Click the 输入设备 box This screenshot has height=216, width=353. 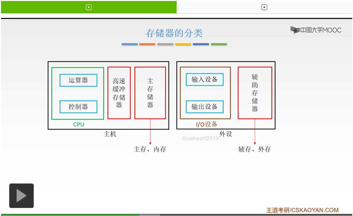tap(204, 80)
